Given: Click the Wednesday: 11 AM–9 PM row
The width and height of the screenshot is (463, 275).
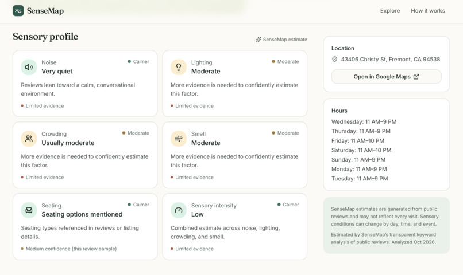Looking at the screenshot, I should pyautogui.click(x=364, y=122).
